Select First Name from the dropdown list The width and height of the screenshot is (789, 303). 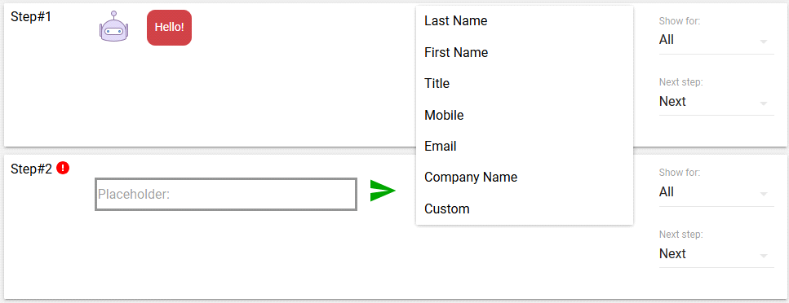pyautogui.click(x=525, y=52)
